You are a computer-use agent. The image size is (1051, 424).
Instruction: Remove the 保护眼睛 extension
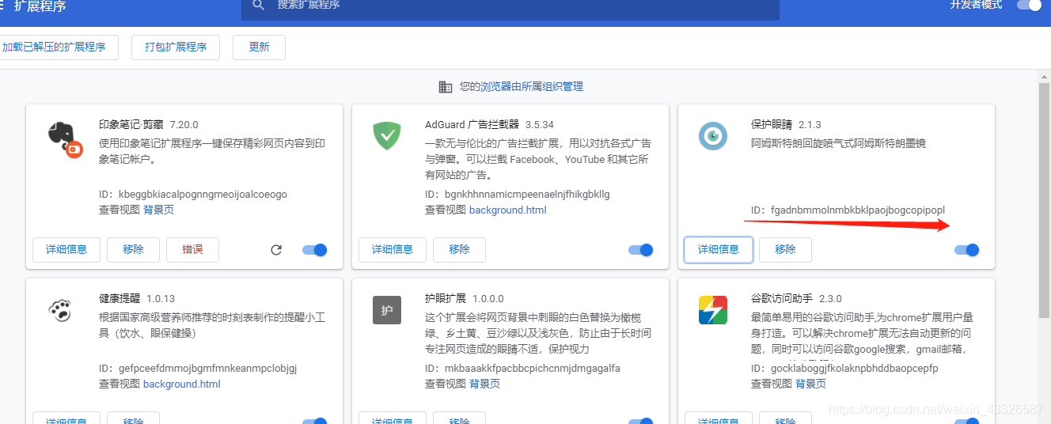786,250
